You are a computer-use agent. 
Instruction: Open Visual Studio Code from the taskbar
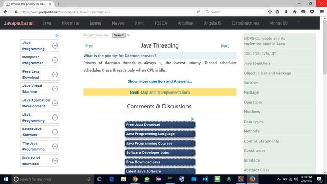205,179
